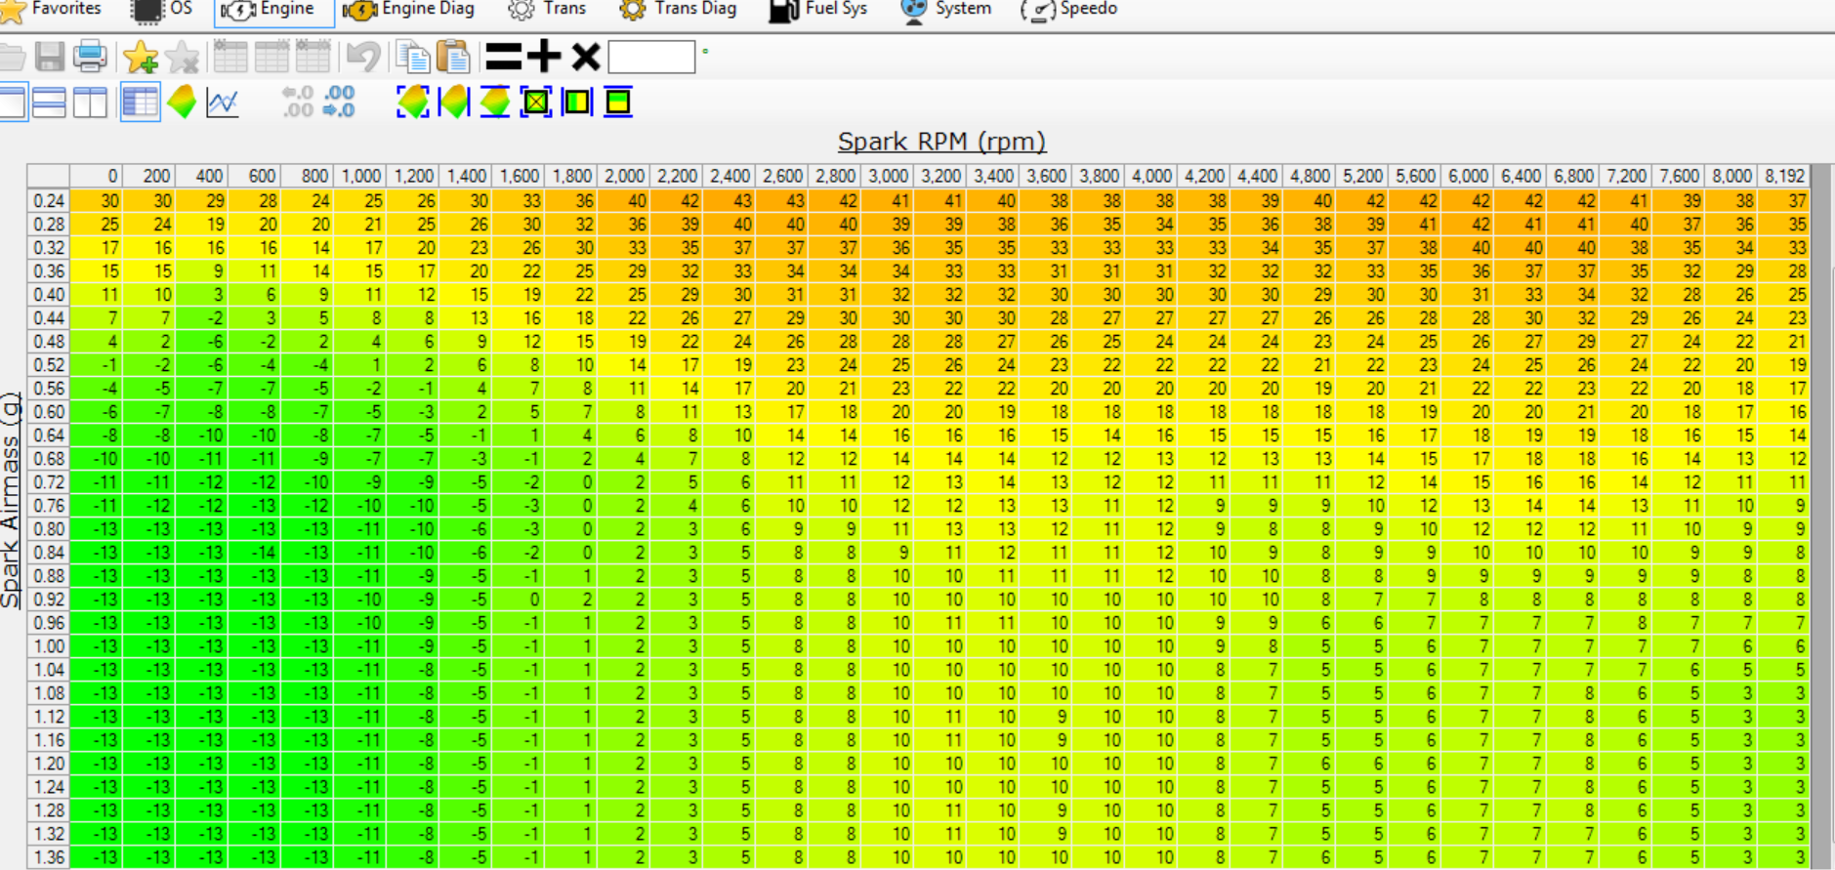Click the plus sign add-value icon
The width and height of the screenshot is (1835, 870).
544,57
